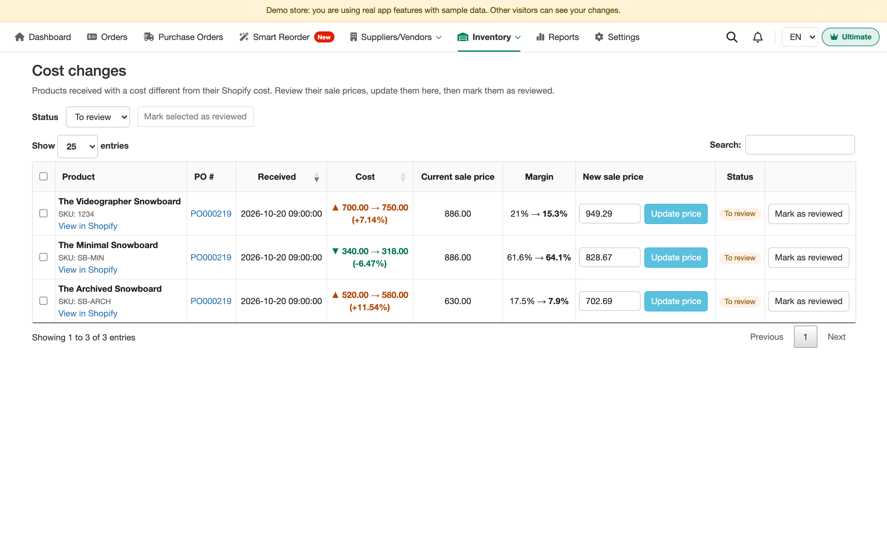Open notifications bell icon

(x=758, y=37)
